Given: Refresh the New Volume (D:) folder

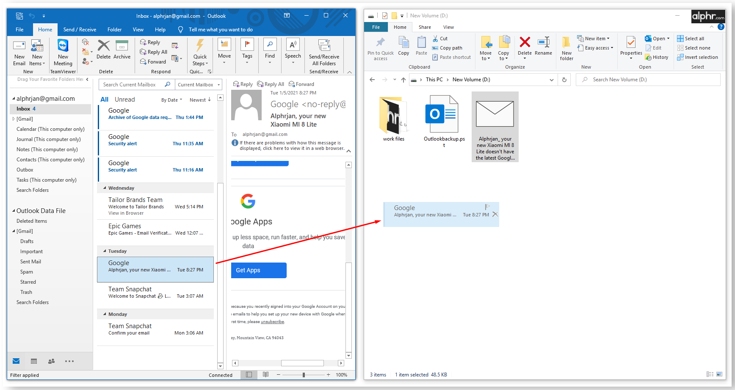Looking at the screenshot, I should [x=564, y=80].
